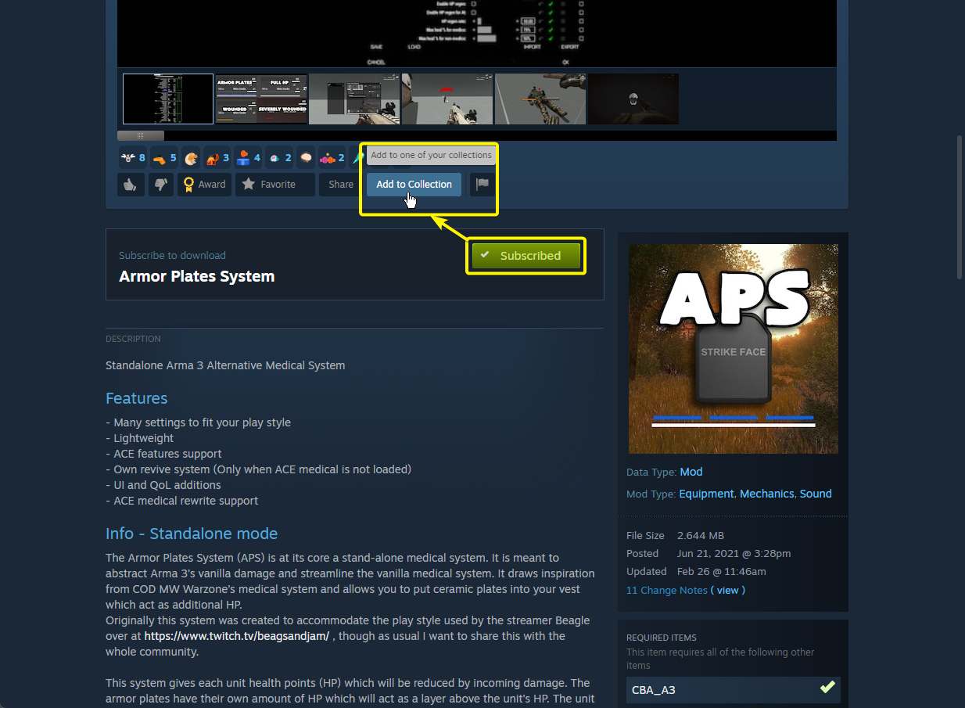
Task: Click Add to Collection button
Action: [x=414, y=185]
